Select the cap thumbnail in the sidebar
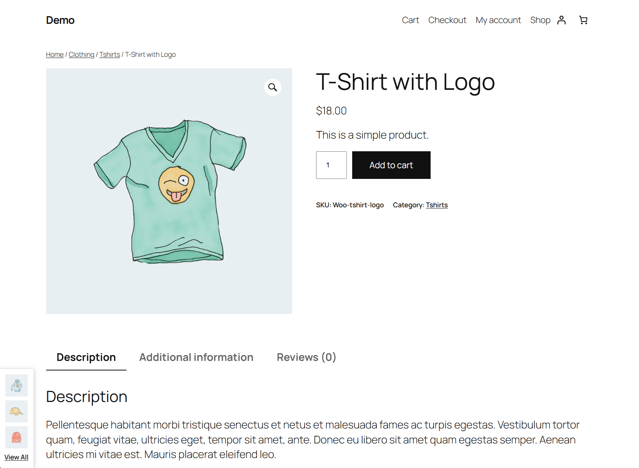 (x=17, y=411)
